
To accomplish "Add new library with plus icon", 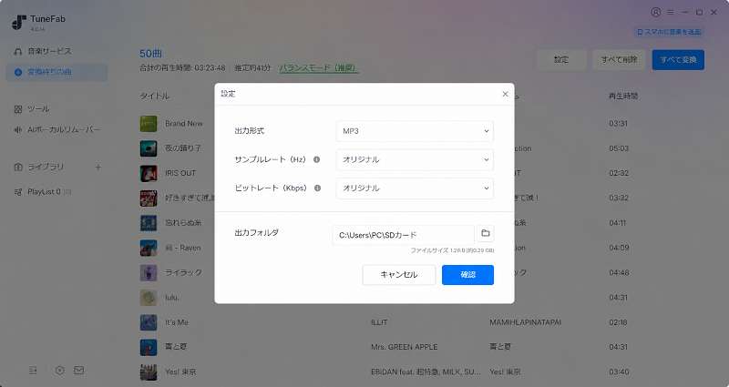I will [98, 167].
